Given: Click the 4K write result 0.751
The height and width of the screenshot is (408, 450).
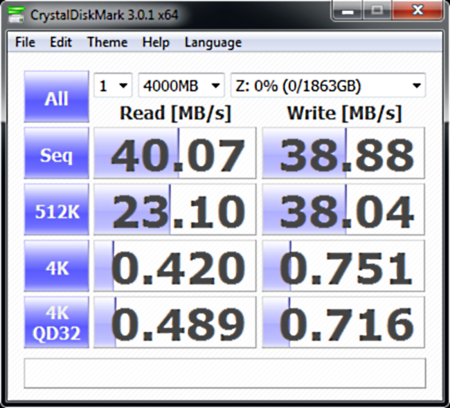Looking at the screenshot, I should point(343,266).
